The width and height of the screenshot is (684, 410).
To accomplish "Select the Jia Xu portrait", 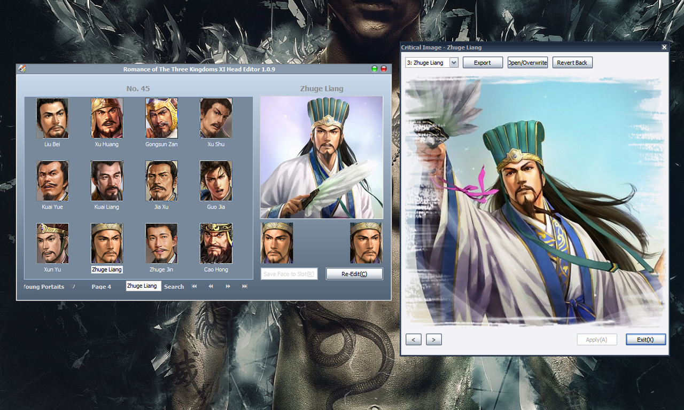I will pos(161,181).
